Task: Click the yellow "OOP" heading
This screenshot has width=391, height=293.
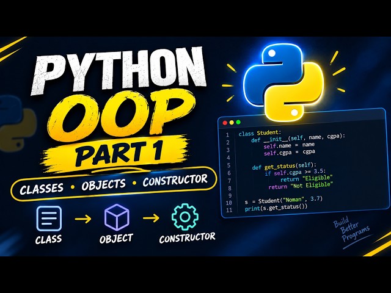Action: (x=122, y=116)
